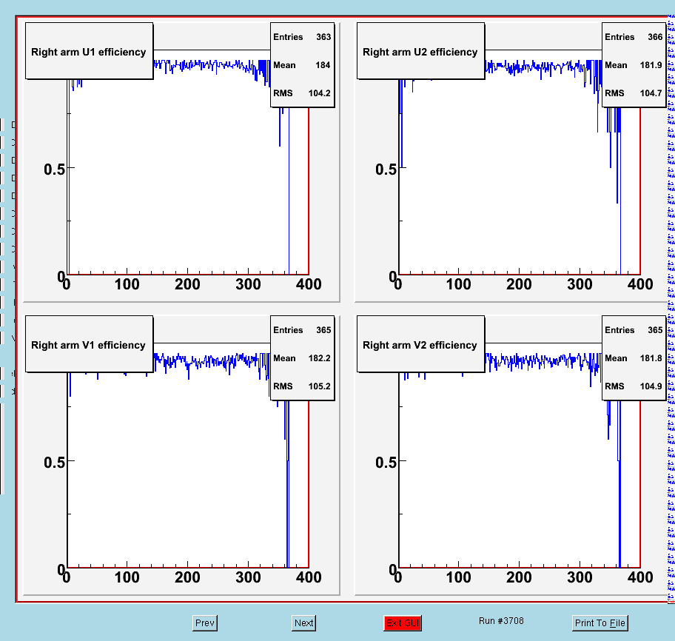Screen dimensions: 675x641
Task: Click the 0.5 y-axis label on U1 plot
Action: click(x=54, y=170)
